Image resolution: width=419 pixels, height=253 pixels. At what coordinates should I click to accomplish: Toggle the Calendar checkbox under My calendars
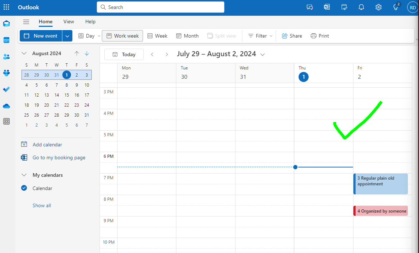click(x=24, y=188)
